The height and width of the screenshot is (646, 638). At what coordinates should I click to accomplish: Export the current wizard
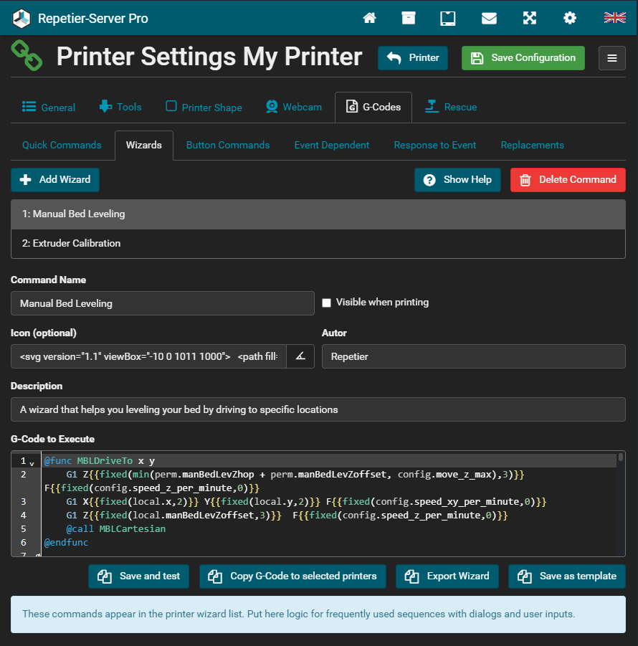447,576
